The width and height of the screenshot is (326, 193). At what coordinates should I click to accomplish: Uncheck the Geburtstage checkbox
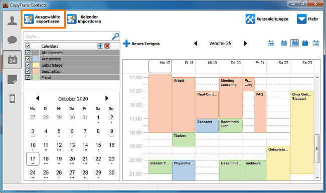28,65
